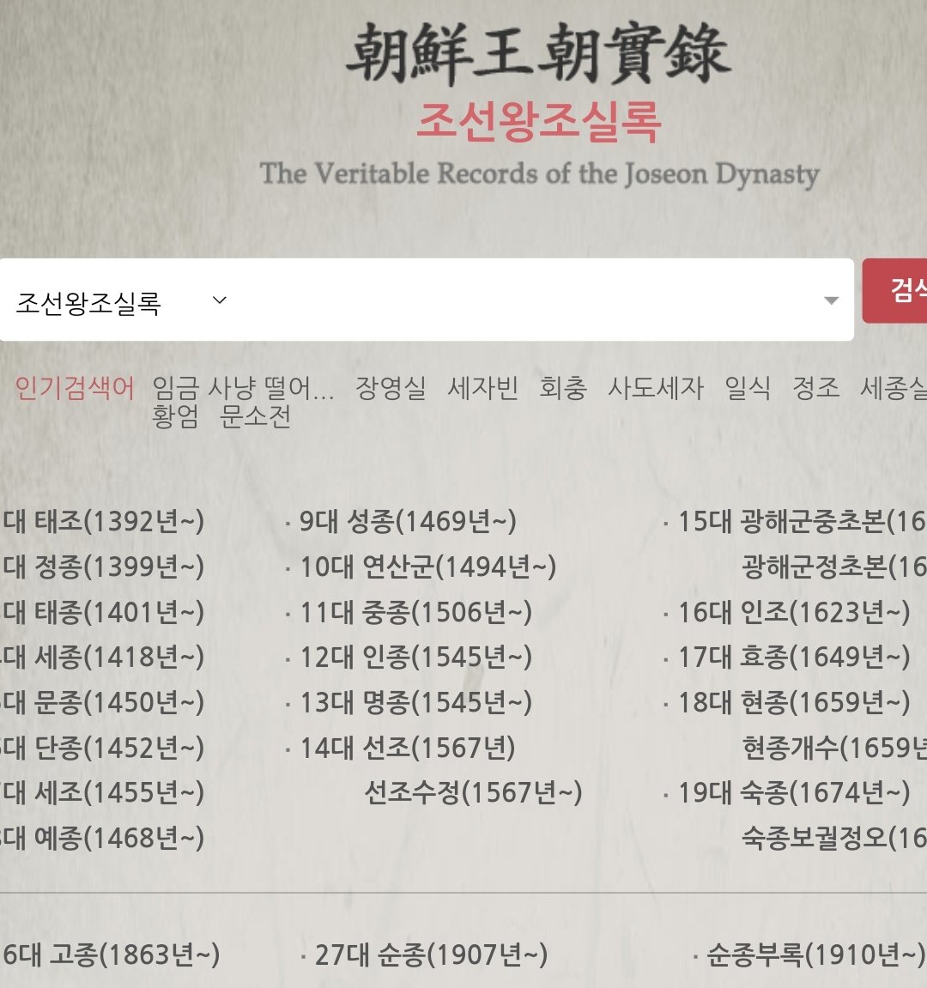Open records of 단종(1452년~)
The height and width of the screenshot is (988, 927).
click(x=102, y=748)
